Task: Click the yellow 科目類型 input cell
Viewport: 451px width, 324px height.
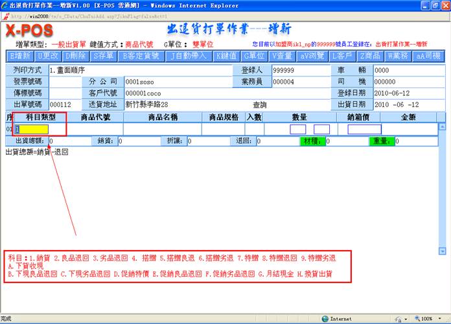Action: (x=35, y=129)
